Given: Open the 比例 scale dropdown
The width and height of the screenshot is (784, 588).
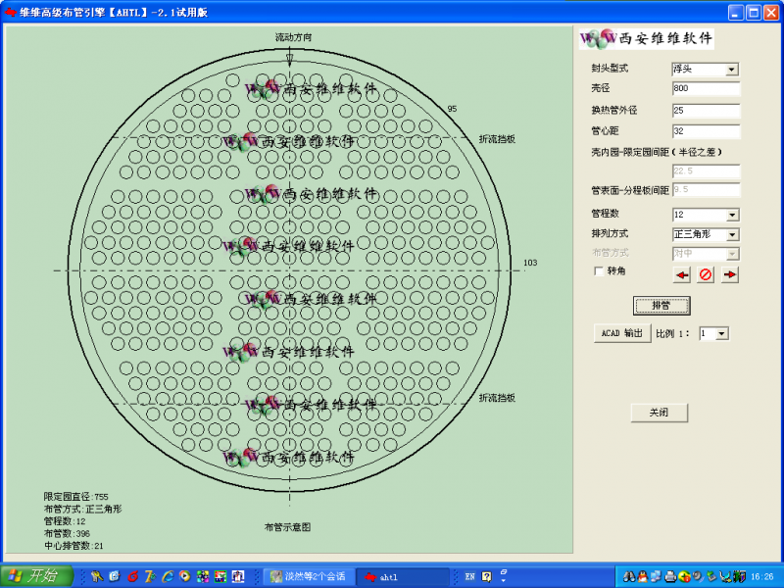Looking at the screenshot, I should tap(722, 333).
